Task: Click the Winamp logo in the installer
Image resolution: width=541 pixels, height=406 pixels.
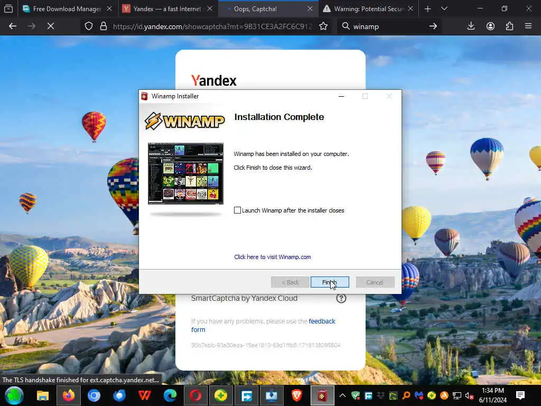Action: click(x=184, y=121)
